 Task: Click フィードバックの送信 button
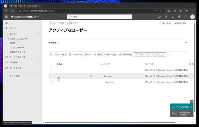click(x=182, y=114)
